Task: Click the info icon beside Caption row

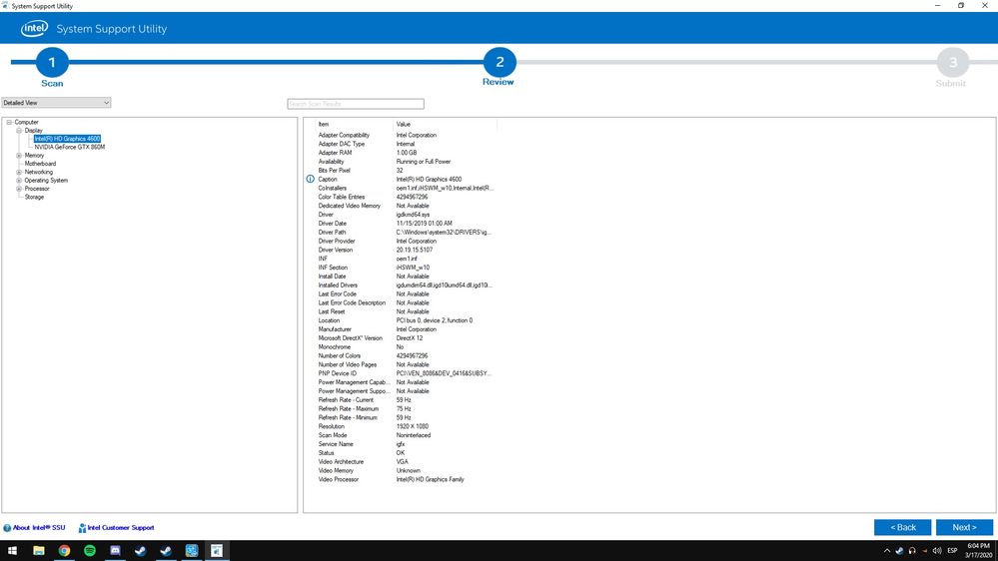Action: (310, 180)
